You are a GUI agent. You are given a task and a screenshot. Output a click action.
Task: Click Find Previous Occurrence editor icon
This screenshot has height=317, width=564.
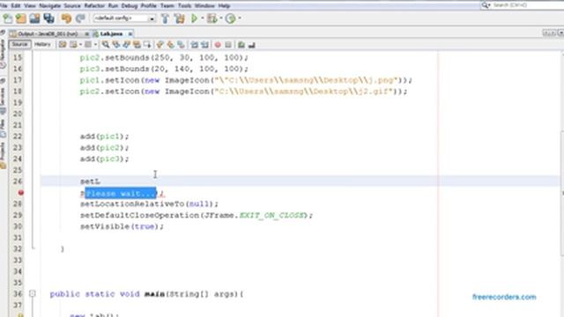coord(115,45)
